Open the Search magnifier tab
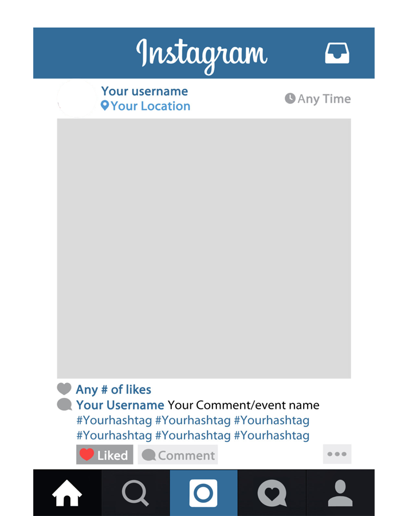The width and height of the screenshot is (401, 516). (135, 492)
